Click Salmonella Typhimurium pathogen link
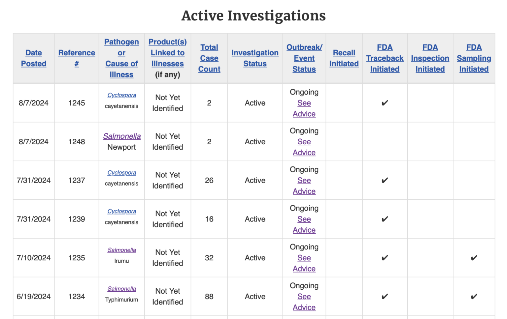The width and height of the screenshot is (507, 319). pos(121,289)
